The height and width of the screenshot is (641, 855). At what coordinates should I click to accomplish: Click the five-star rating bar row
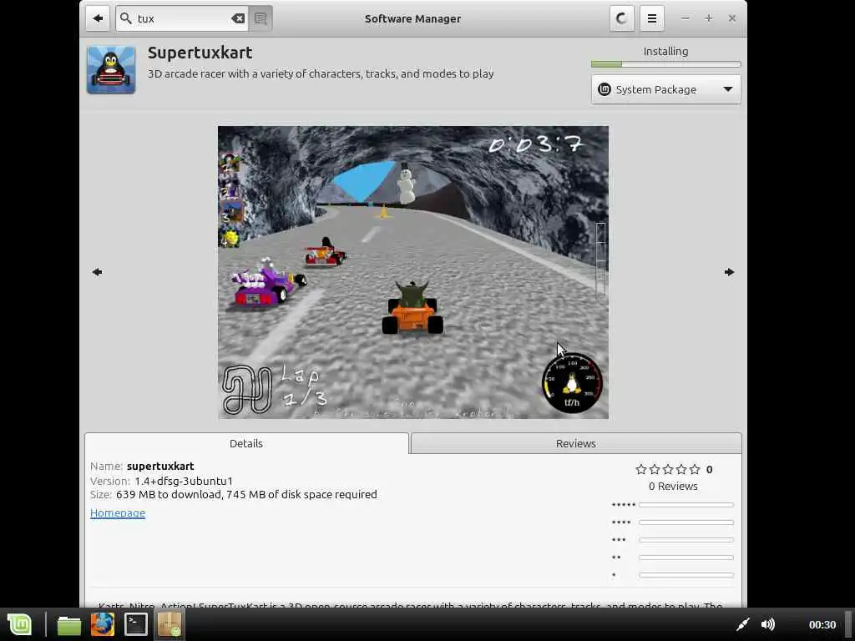click(x=673, y=505)
